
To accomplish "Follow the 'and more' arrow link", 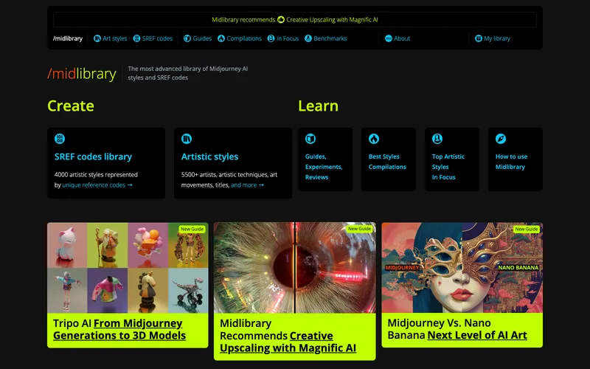I will click(x=247, y=185).
